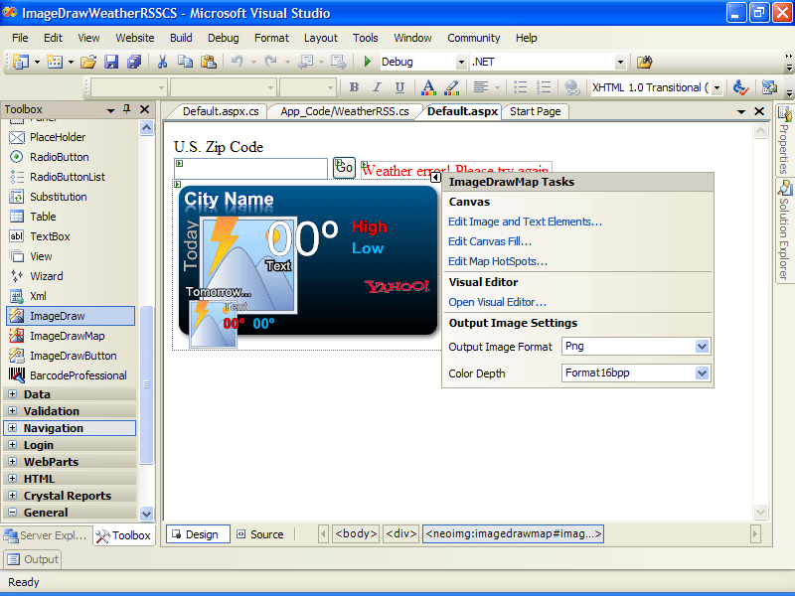Click Open Visual Editor link

tap(498, 302)
